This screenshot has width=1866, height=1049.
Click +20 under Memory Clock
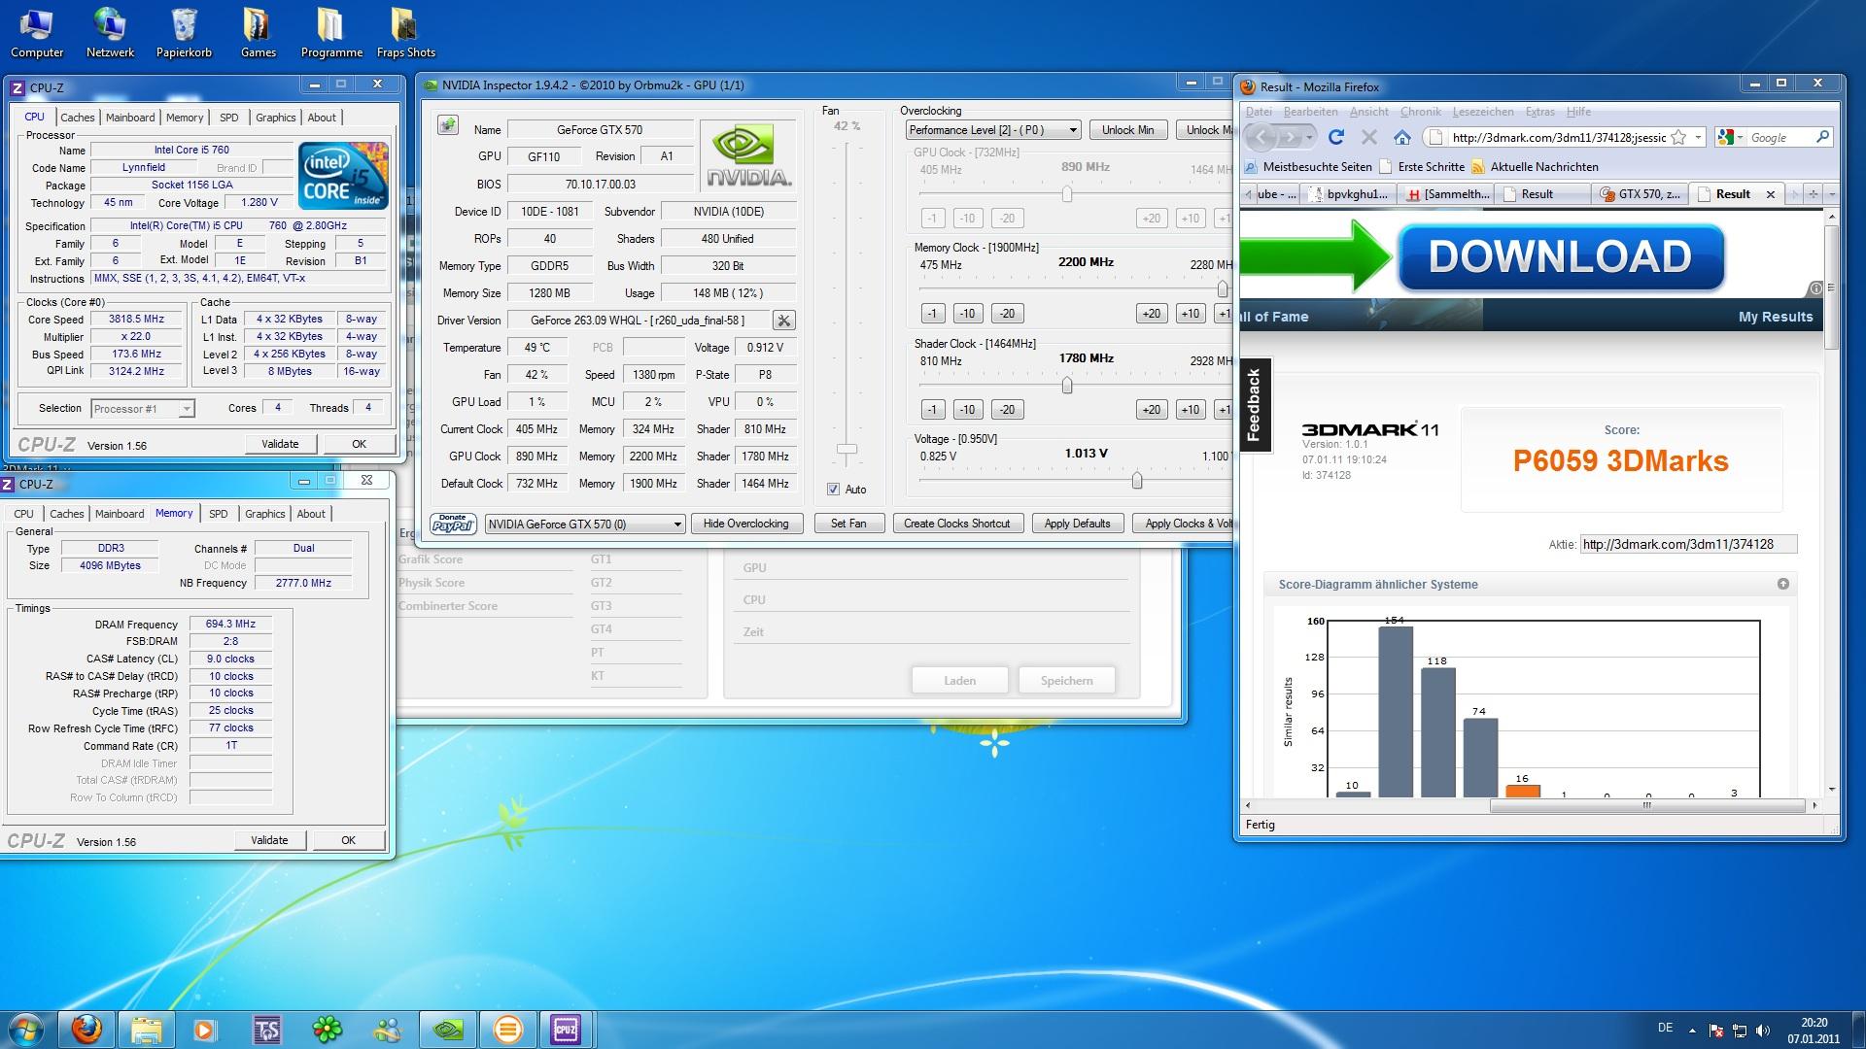(x=1151, y=314)
